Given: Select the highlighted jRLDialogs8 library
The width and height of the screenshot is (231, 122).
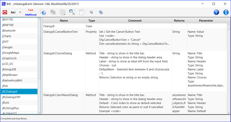Looking at the screenshot, I should click(19, 91).
